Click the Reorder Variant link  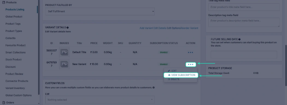tap(189, 28)
